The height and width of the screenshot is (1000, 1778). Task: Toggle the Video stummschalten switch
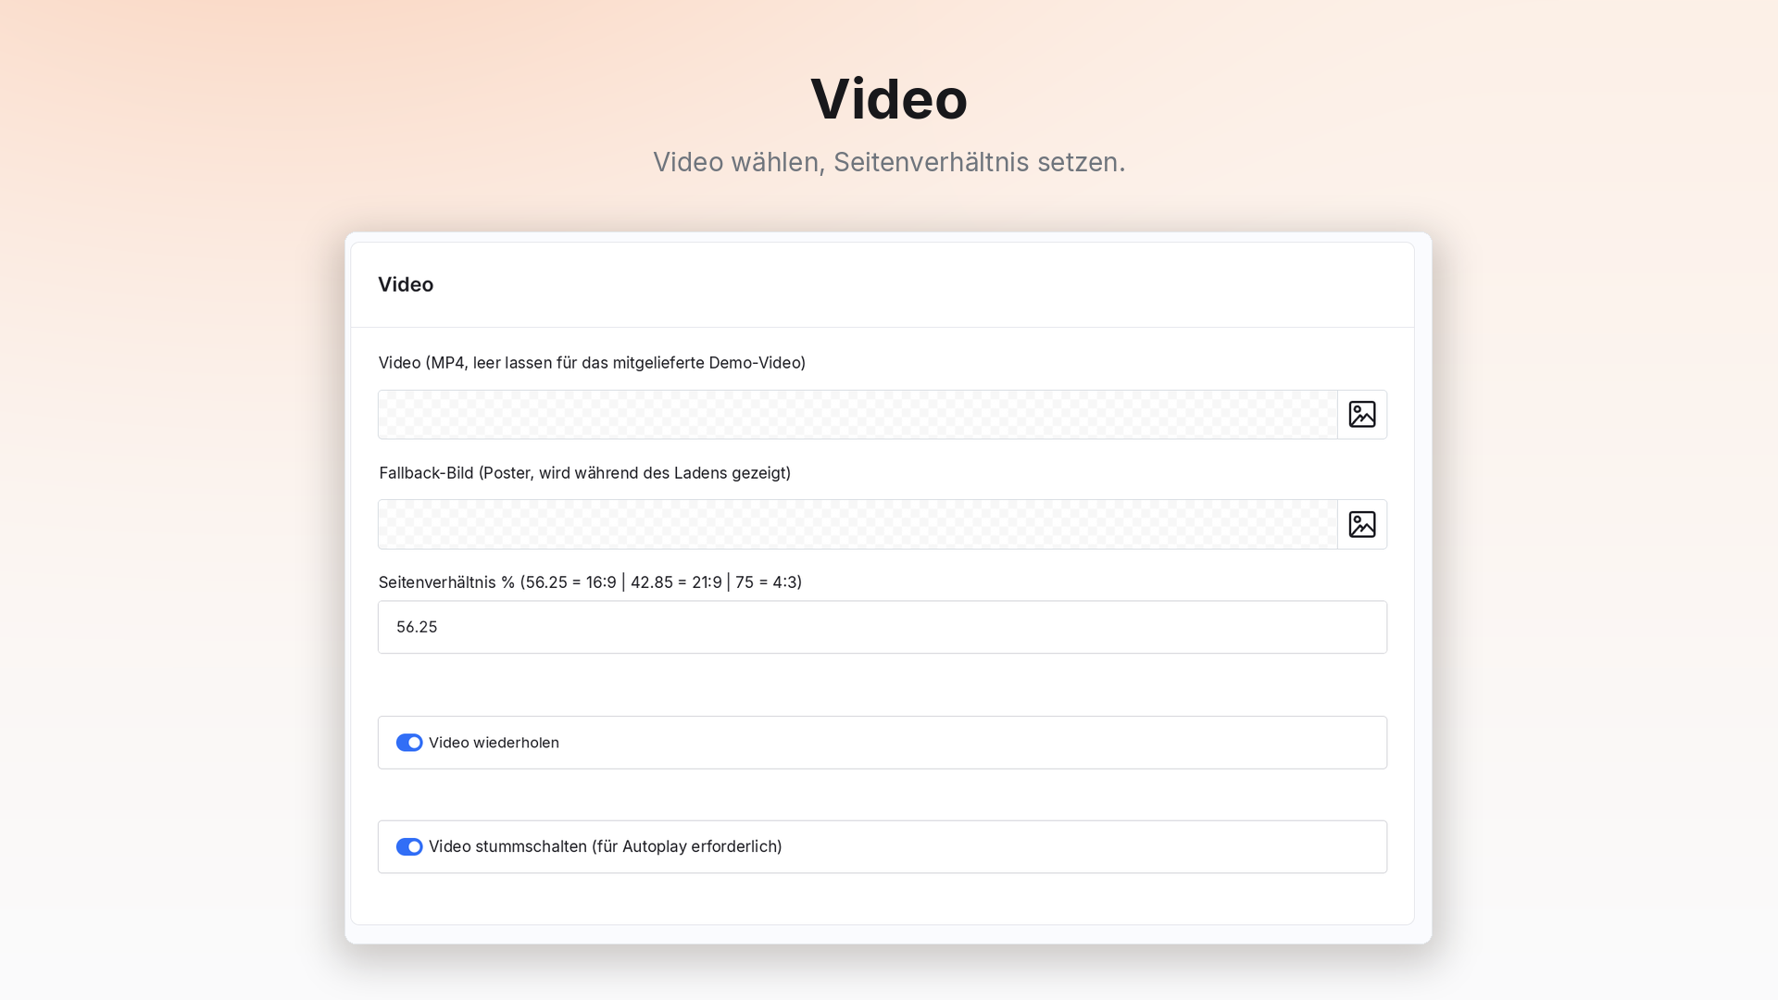pos(409,846)
